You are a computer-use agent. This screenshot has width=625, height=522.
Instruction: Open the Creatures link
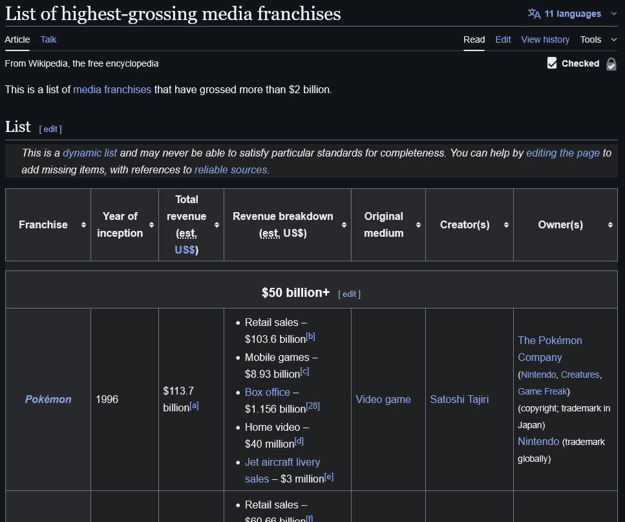(x=580, y=375)
